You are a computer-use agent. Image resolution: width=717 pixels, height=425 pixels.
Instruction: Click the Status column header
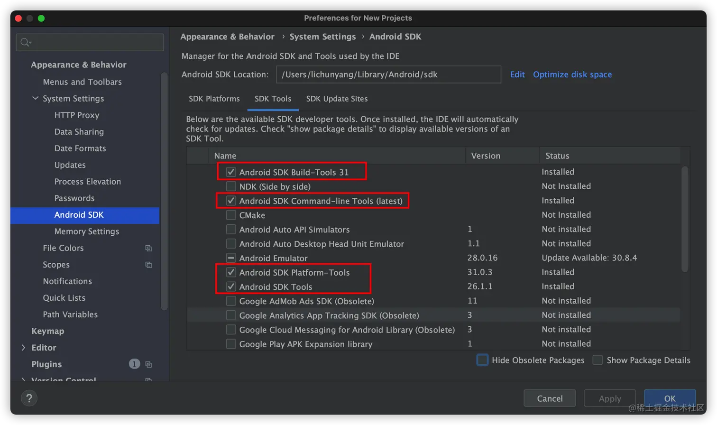(x=610, y=156)
